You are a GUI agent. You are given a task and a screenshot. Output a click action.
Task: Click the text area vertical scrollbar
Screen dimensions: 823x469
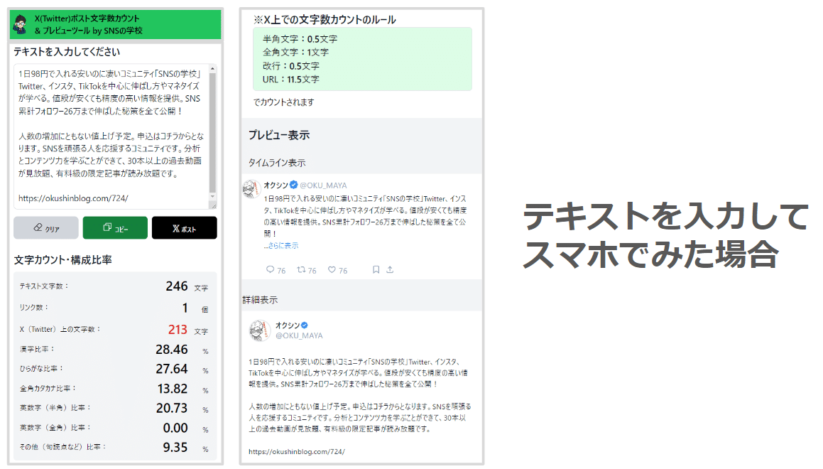coord(212,134)
